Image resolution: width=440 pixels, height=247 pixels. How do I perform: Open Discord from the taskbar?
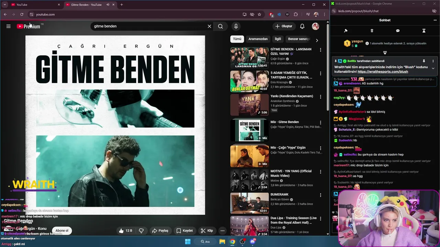[x=253, y=242]
